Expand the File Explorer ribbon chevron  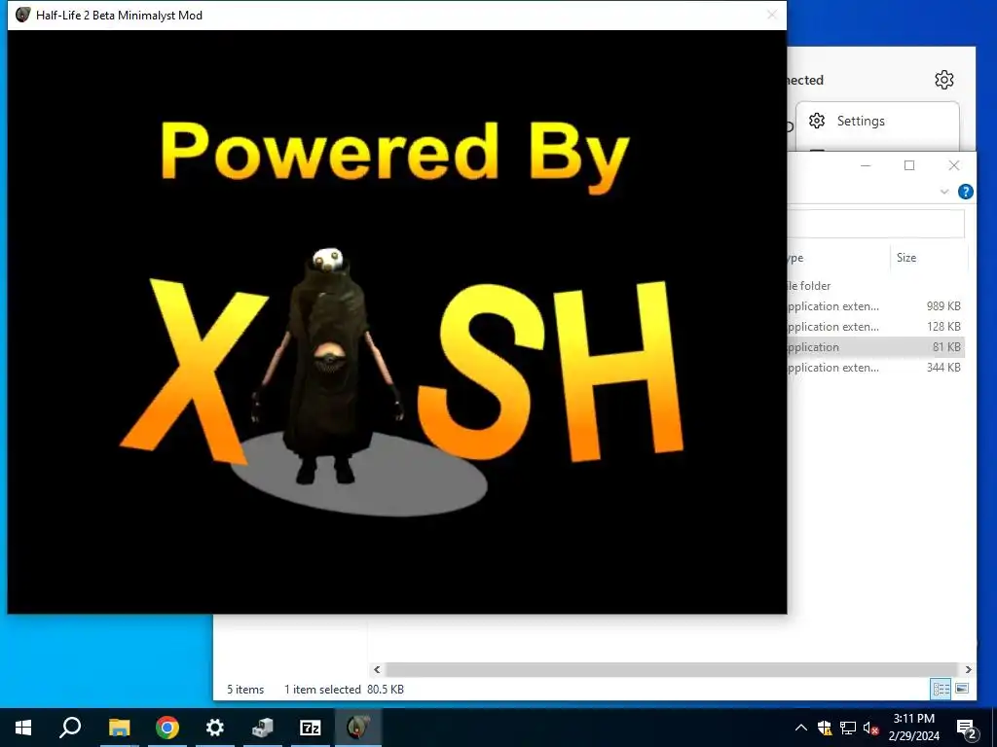944,192
